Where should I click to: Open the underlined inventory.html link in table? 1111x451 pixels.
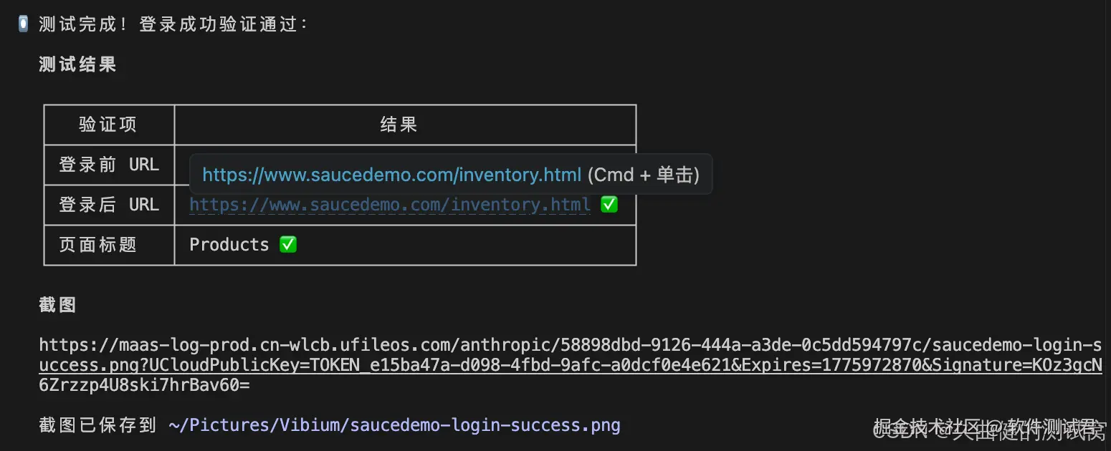[389, 205]
